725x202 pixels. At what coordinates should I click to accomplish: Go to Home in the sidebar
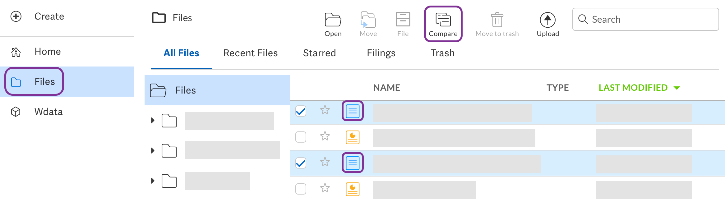pos(48,52)
